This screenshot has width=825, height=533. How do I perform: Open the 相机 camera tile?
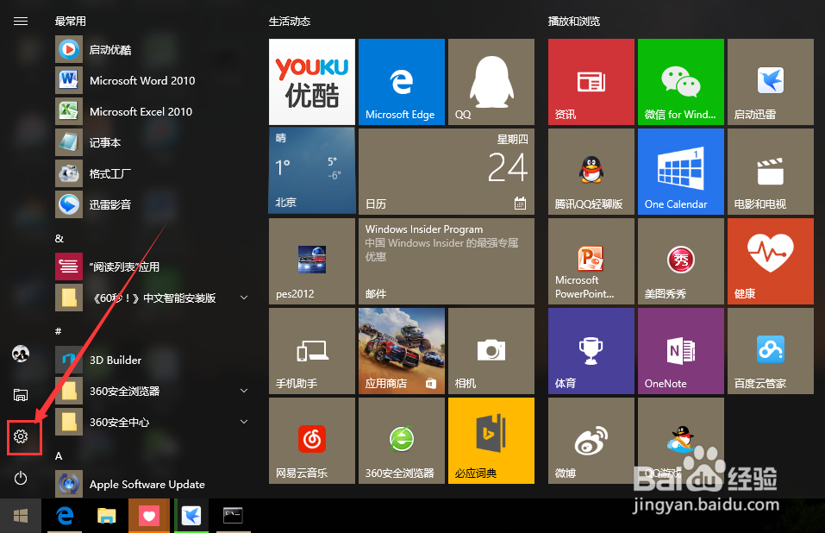point(491,351)
